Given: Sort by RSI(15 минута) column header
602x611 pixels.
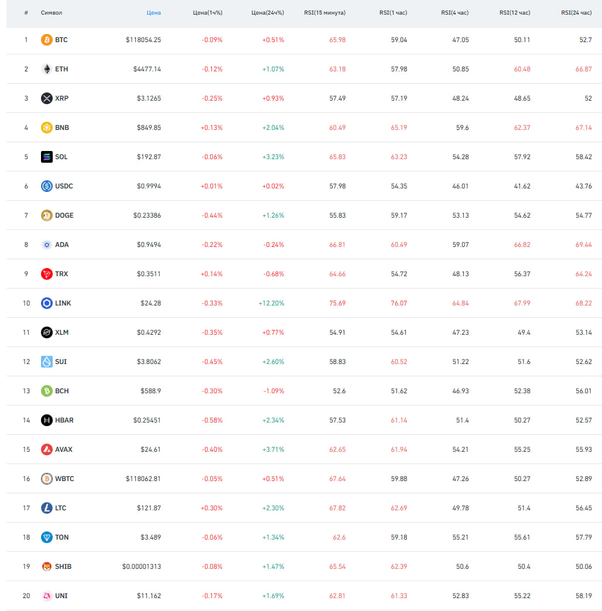Looking at the screenshot, I should (x=325, y=13).
